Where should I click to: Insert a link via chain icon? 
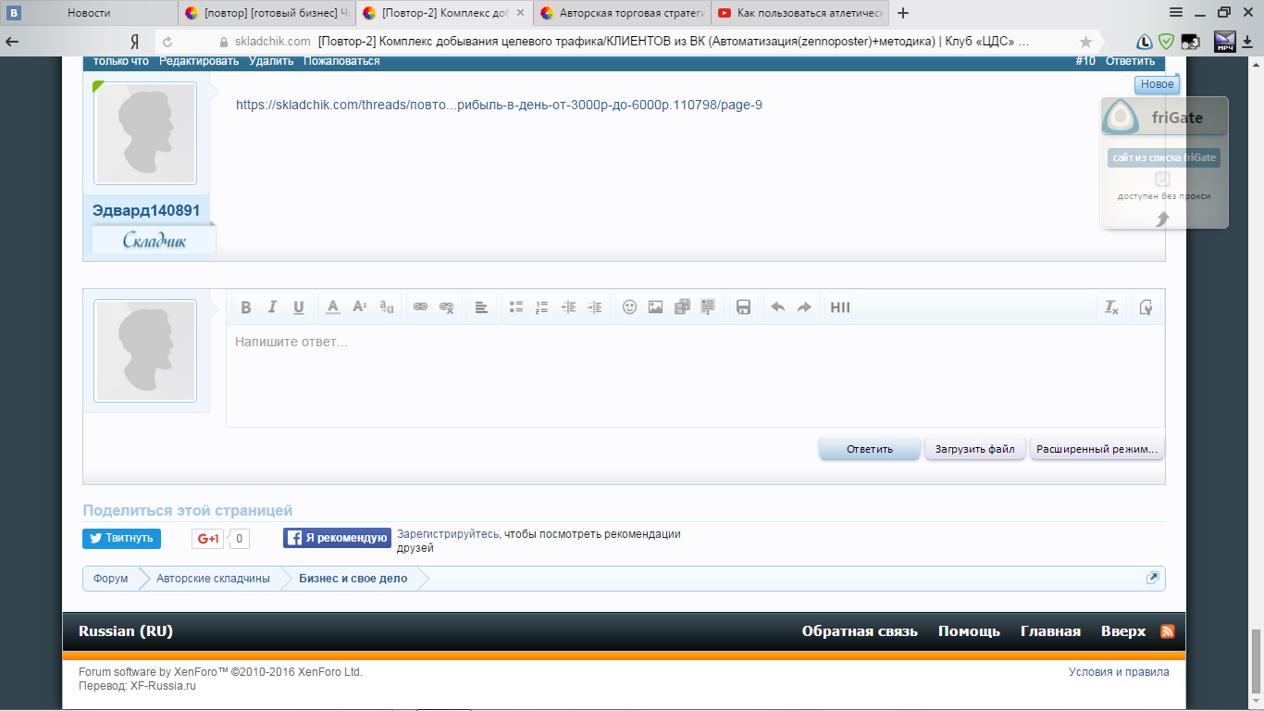[x=420, y=307]
